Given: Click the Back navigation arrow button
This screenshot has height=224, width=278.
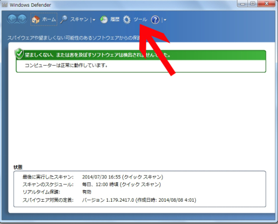Looking at the screenshot, I should click(12, 19).
